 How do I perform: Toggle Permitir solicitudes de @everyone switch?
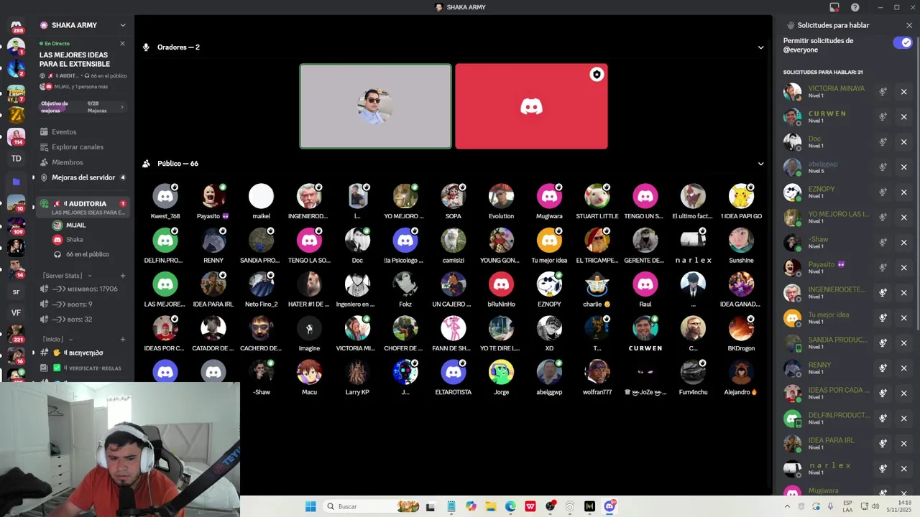point(902,43)
